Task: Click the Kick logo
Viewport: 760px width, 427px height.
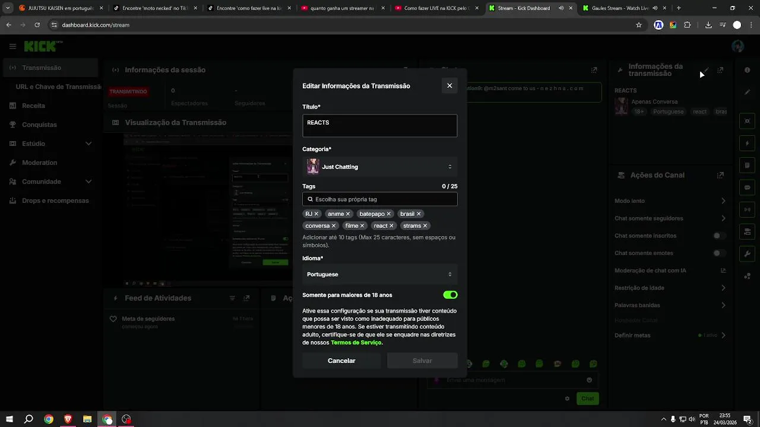Action: 43,46
